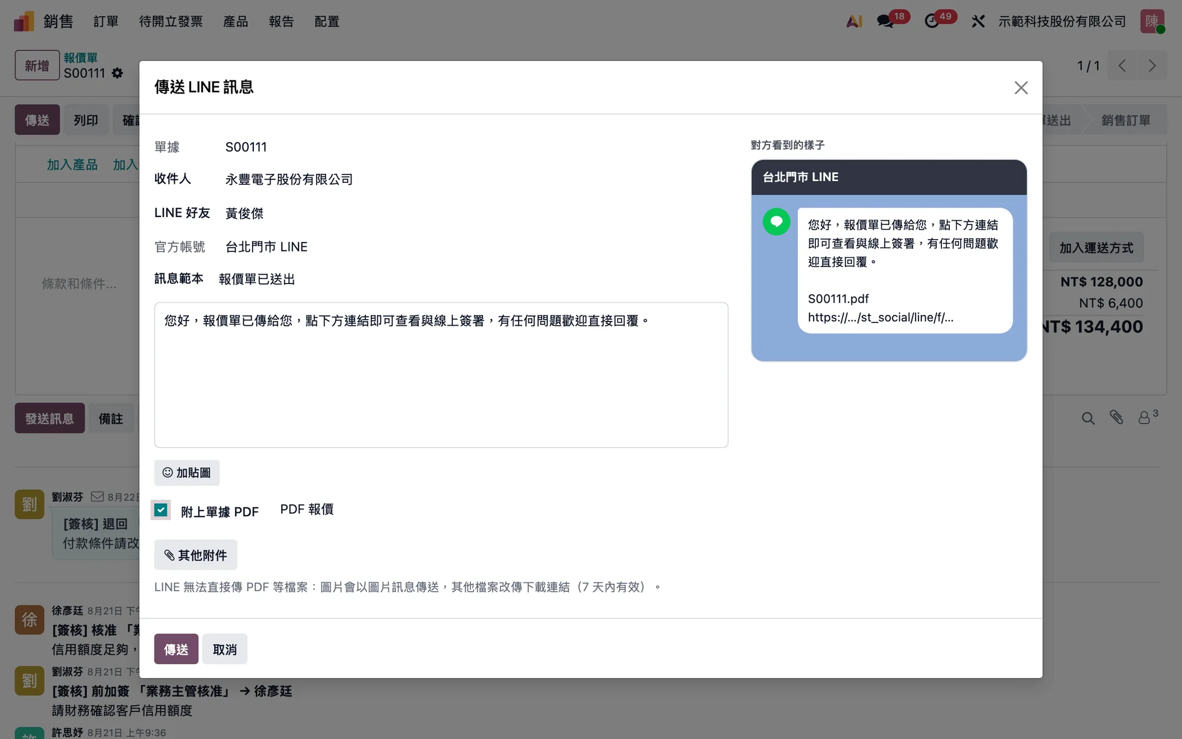
Task: Click the green LINE bubble icon in preview
Action: click(776, 221)
